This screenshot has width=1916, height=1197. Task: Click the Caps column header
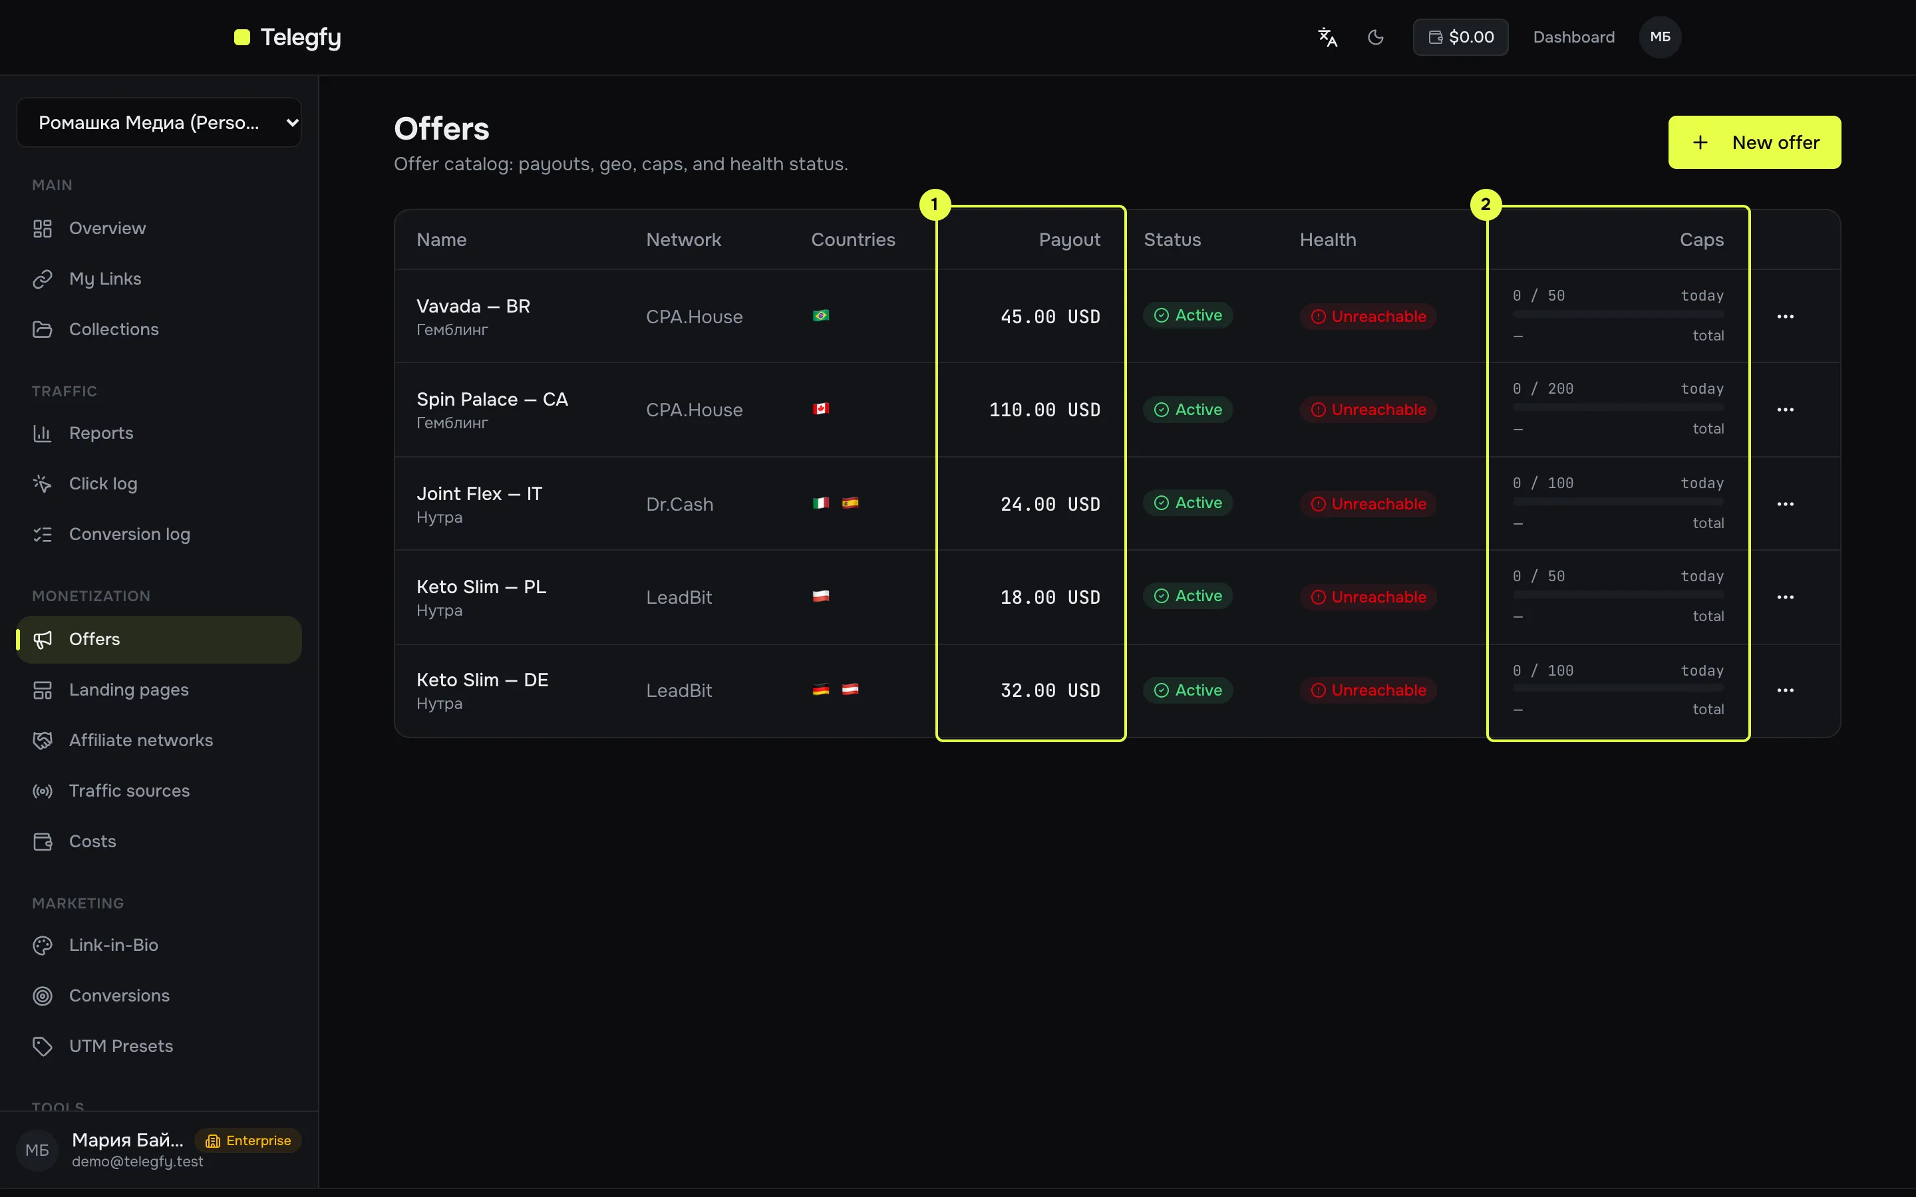click(1701, 240)
